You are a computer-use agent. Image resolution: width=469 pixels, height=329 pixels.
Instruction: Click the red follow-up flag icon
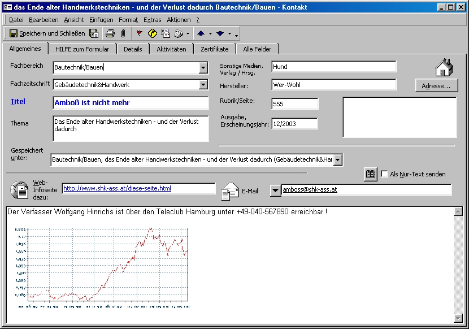(x=140, y=33)
